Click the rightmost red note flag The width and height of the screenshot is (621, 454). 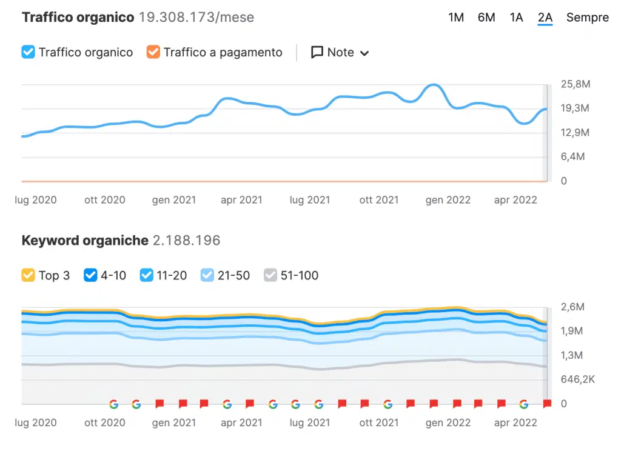click(547, 404)
